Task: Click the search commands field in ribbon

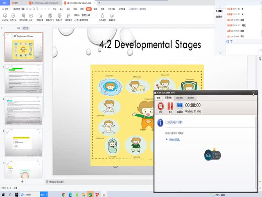Action: [138, 9]
